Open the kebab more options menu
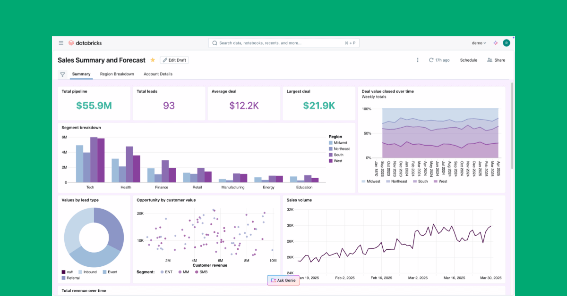The image size is (567, 296). (417, 60)
